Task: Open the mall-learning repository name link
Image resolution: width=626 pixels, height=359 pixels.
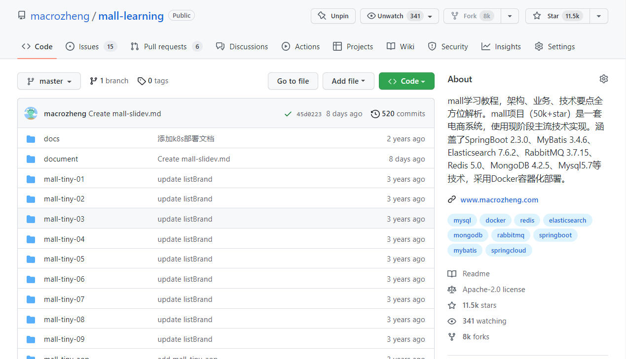Action: (x=131, y=16)
